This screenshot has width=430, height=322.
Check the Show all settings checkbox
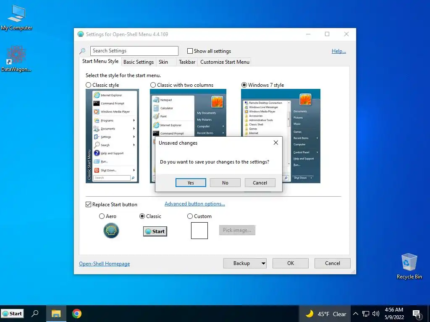click(190, 51)
